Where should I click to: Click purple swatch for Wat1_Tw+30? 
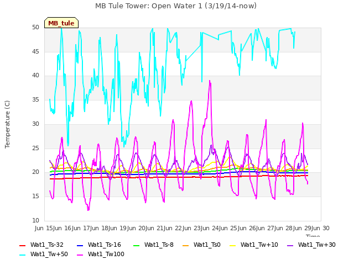[x=290, y=245]
